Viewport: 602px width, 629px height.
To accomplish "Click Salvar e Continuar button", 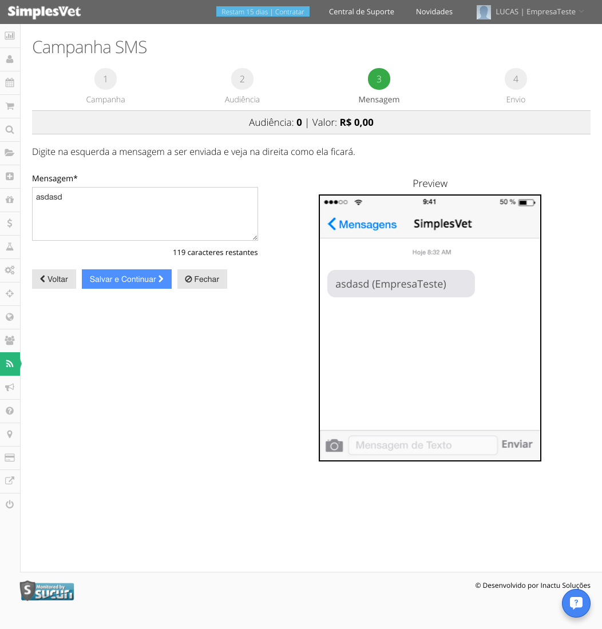I will [127, 279].
